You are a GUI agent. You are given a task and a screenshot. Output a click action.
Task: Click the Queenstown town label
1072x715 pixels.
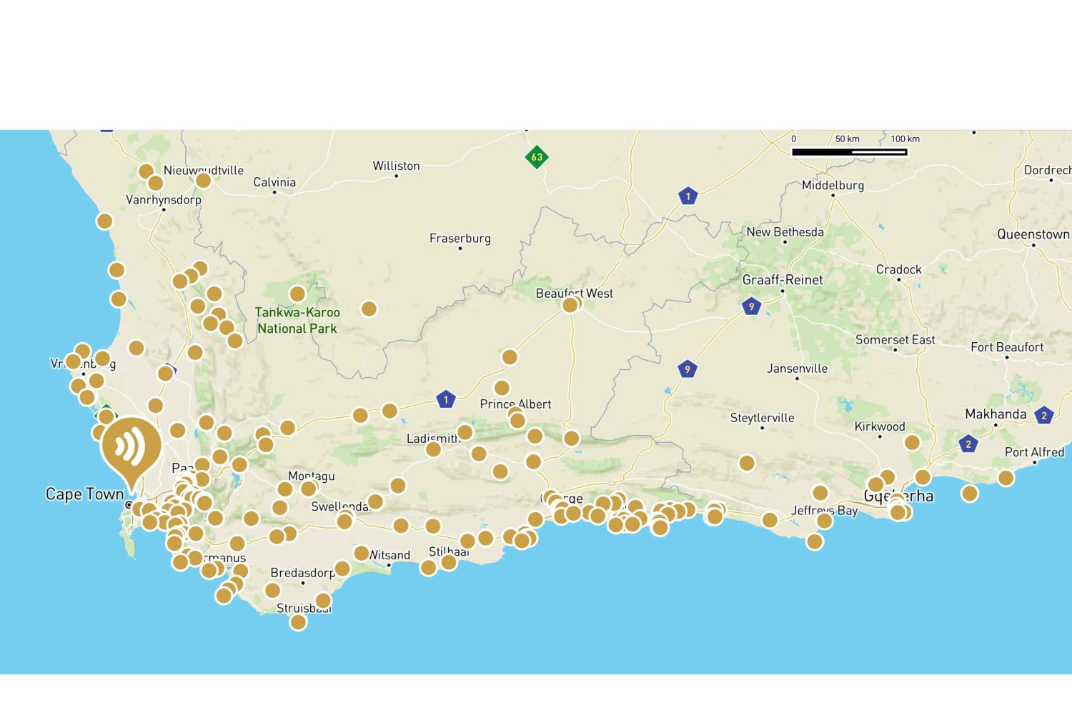[x=1033, y=234]
